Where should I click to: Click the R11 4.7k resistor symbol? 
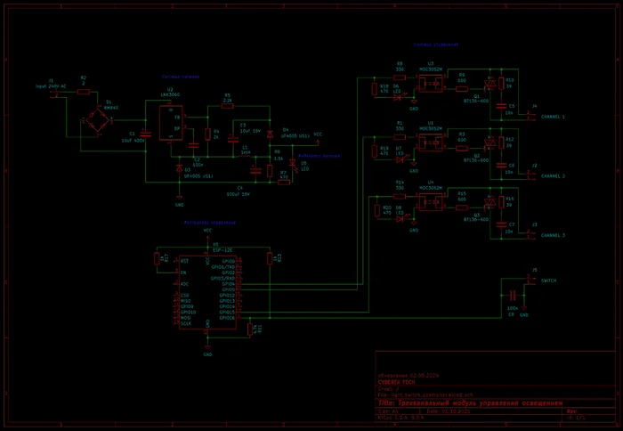pyautogui.click(x=250, y=329)
